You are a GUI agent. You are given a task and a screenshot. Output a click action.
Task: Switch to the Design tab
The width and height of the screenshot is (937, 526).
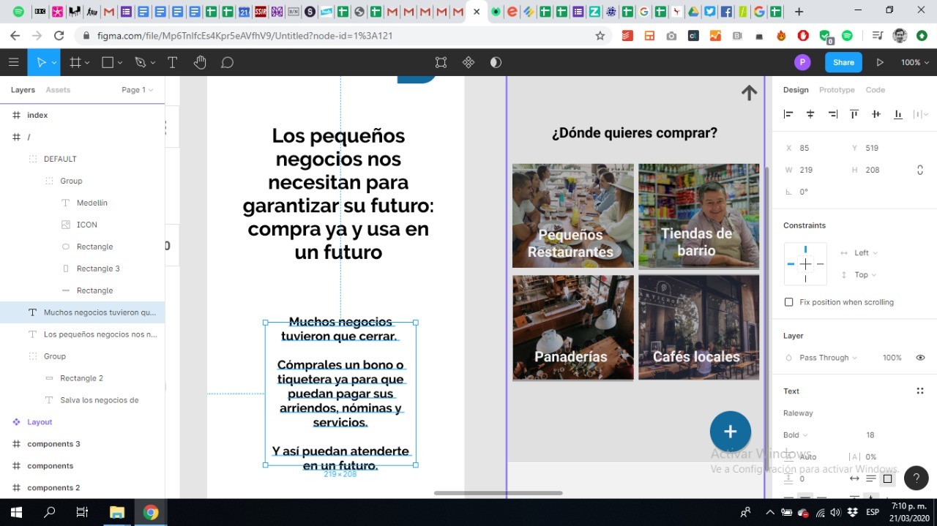pos(796,90)
